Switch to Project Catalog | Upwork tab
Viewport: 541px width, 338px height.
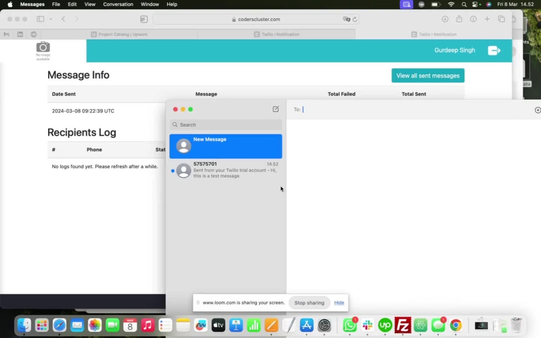coord(119,34)
